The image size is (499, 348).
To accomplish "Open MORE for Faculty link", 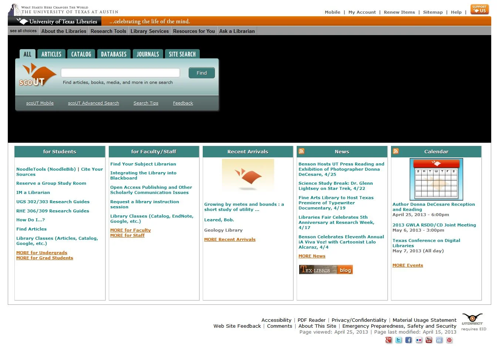I will coord(131,230).
